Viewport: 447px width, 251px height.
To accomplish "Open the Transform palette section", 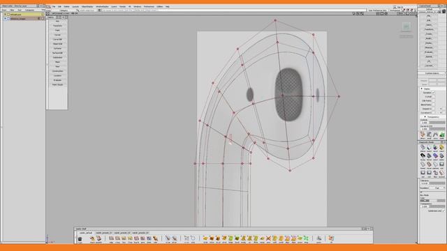I will 57,26.
